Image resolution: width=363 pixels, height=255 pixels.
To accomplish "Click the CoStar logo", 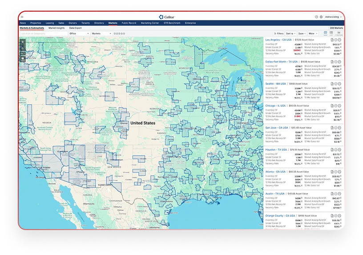I will click(167, 17).
